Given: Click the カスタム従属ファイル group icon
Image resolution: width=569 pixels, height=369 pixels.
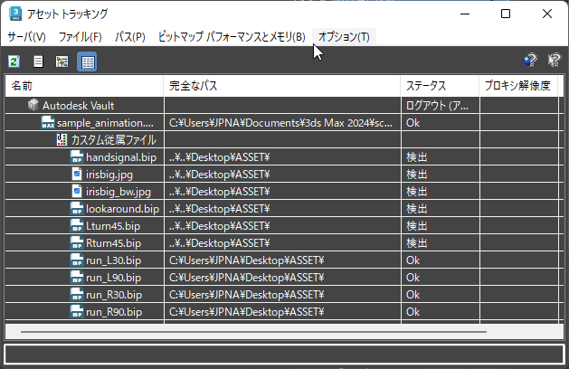Looking at the screenshot, I should point(62,139).
